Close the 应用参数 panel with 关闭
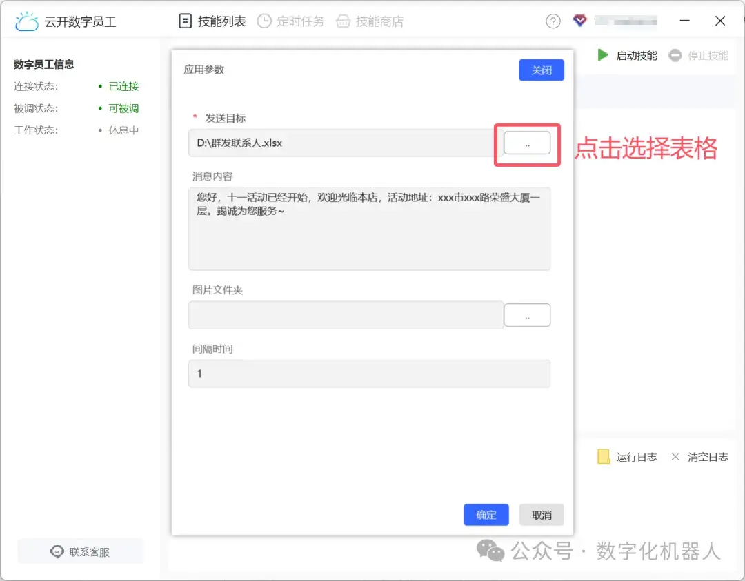 pyautogui.click(x=542, y=70)
